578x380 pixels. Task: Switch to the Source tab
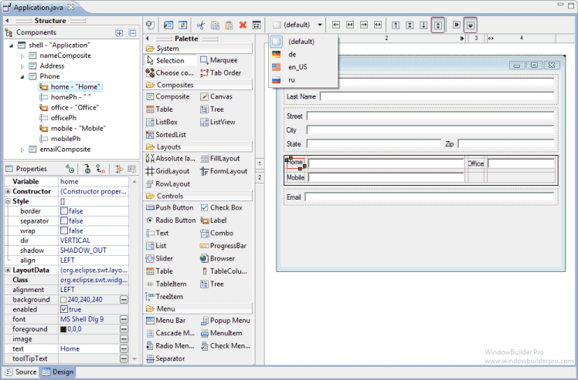click(x=21, y=372)
